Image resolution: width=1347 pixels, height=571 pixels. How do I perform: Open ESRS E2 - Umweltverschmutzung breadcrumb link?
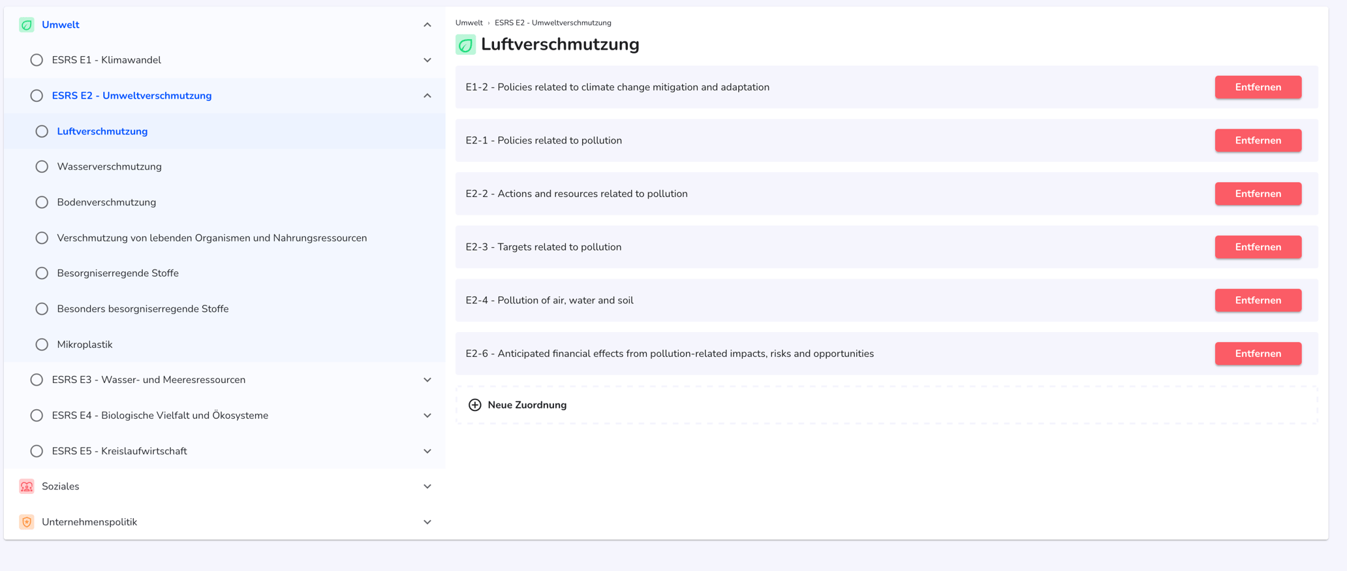coord(553,23)
